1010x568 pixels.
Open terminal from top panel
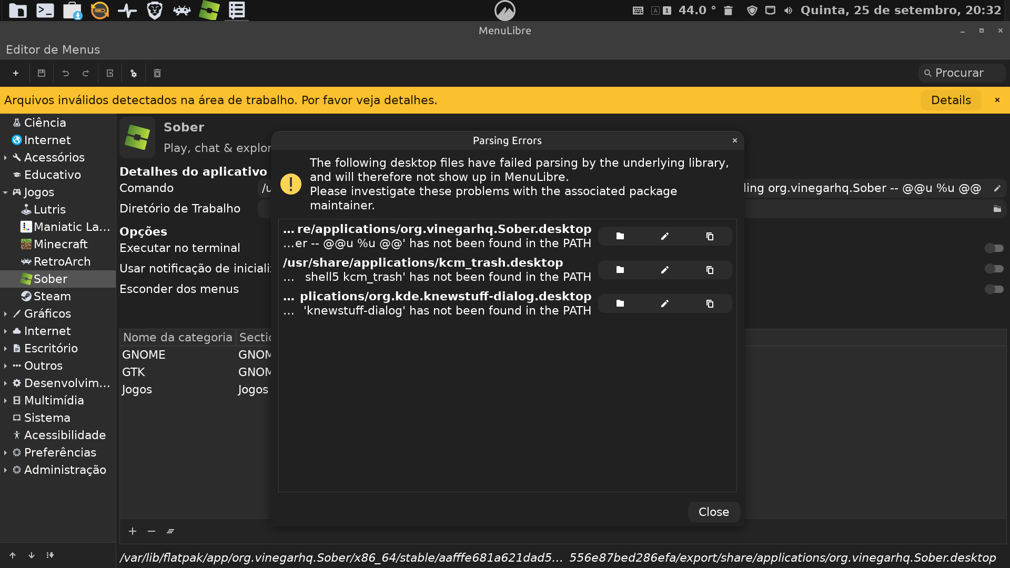[x=45, y=11]
